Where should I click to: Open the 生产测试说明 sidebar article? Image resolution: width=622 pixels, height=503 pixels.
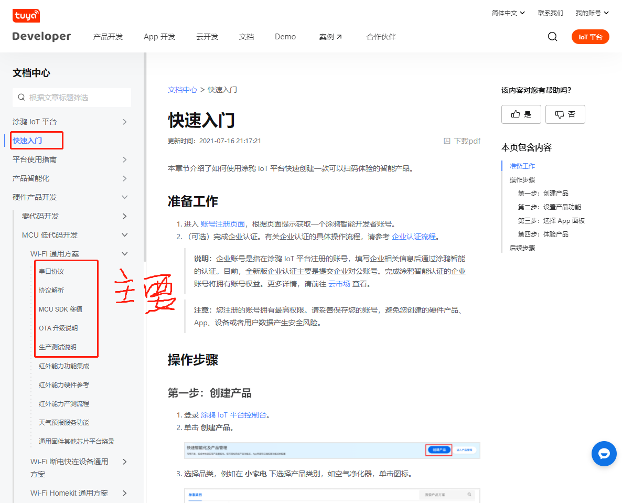[58, 347]
